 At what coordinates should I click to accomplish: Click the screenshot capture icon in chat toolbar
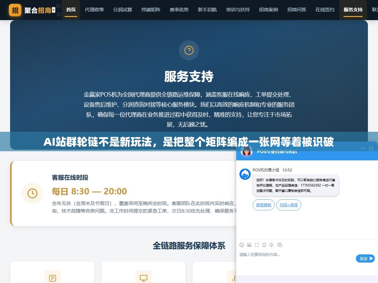(257, 245)
